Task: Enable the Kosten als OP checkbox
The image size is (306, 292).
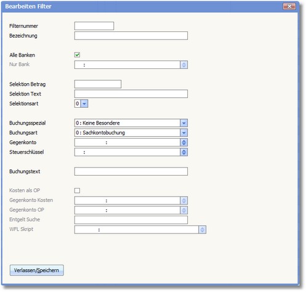Action: pos(77,190)
